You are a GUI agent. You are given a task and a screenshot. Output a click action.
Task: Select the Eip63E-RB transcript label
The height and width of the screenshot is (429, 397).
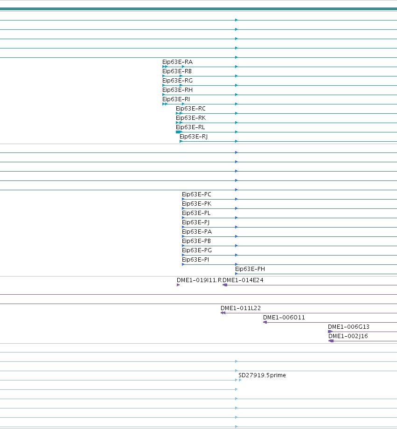(177, 71)
